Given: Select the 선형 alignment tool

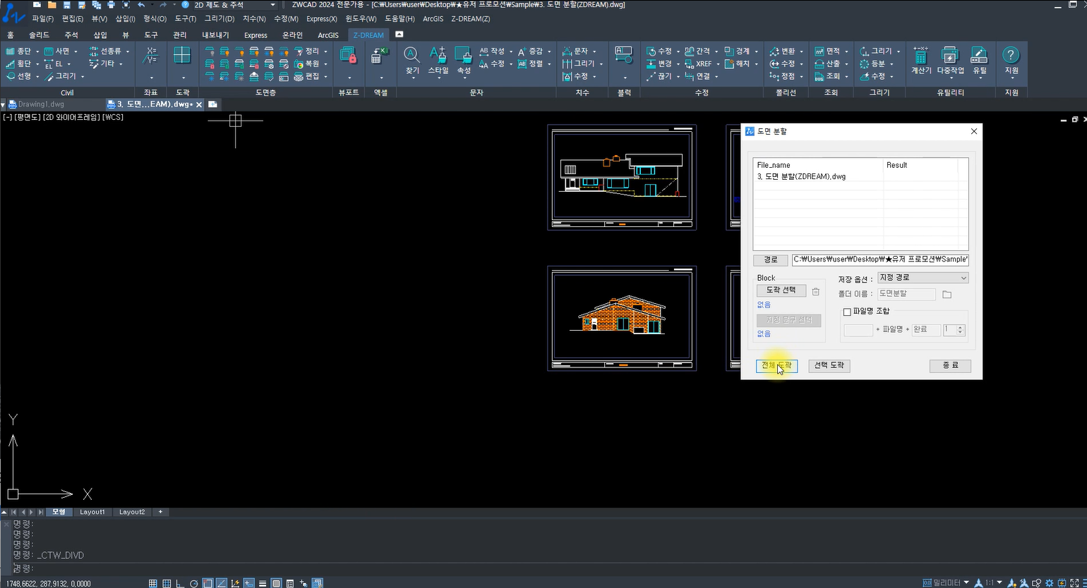Looking at the screenshot, I should click(19, 76).
